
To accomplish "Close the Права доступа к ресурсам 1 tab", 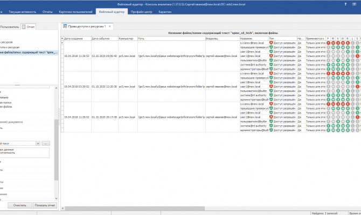I will pos(110,26).
